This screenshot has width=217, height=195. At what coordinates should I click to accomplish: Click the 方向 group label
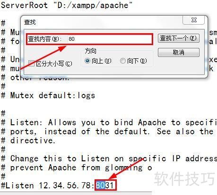pyautogui.click(x=90, y=51)
